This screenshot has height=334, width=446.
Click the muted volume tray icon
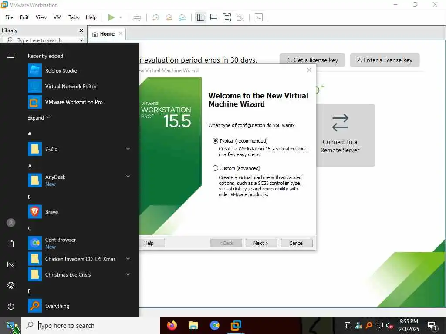390,325
